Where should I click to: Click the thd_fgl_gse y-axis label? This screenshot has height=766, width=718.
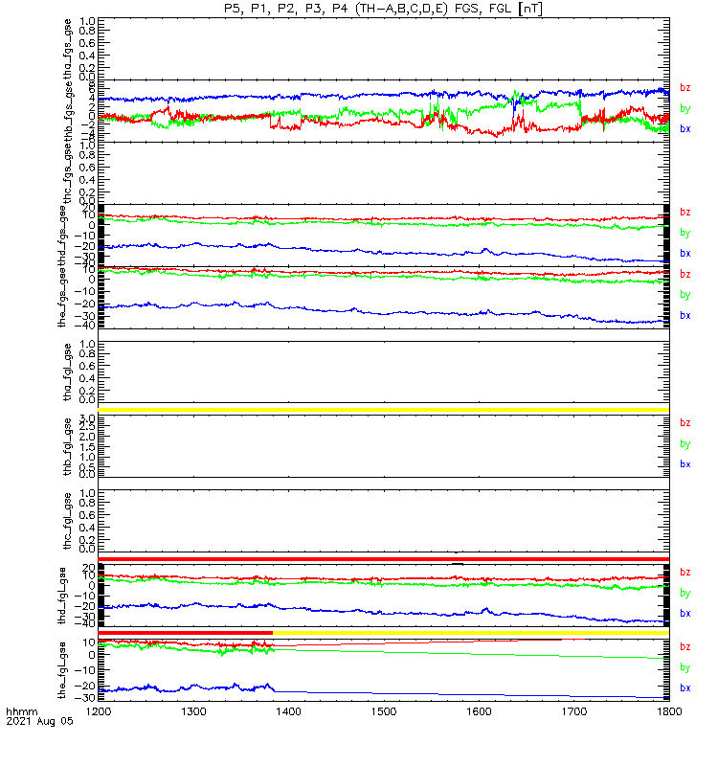tap(62, 596)
